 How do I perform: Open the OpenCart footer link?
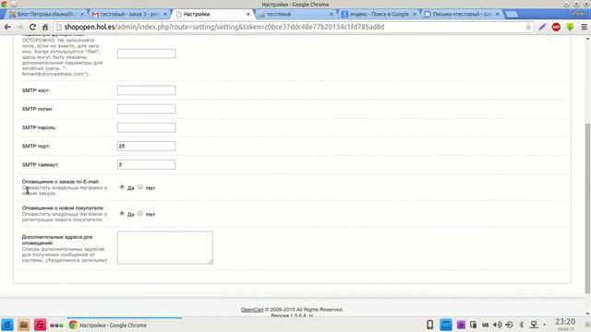(x=252, y=310)
